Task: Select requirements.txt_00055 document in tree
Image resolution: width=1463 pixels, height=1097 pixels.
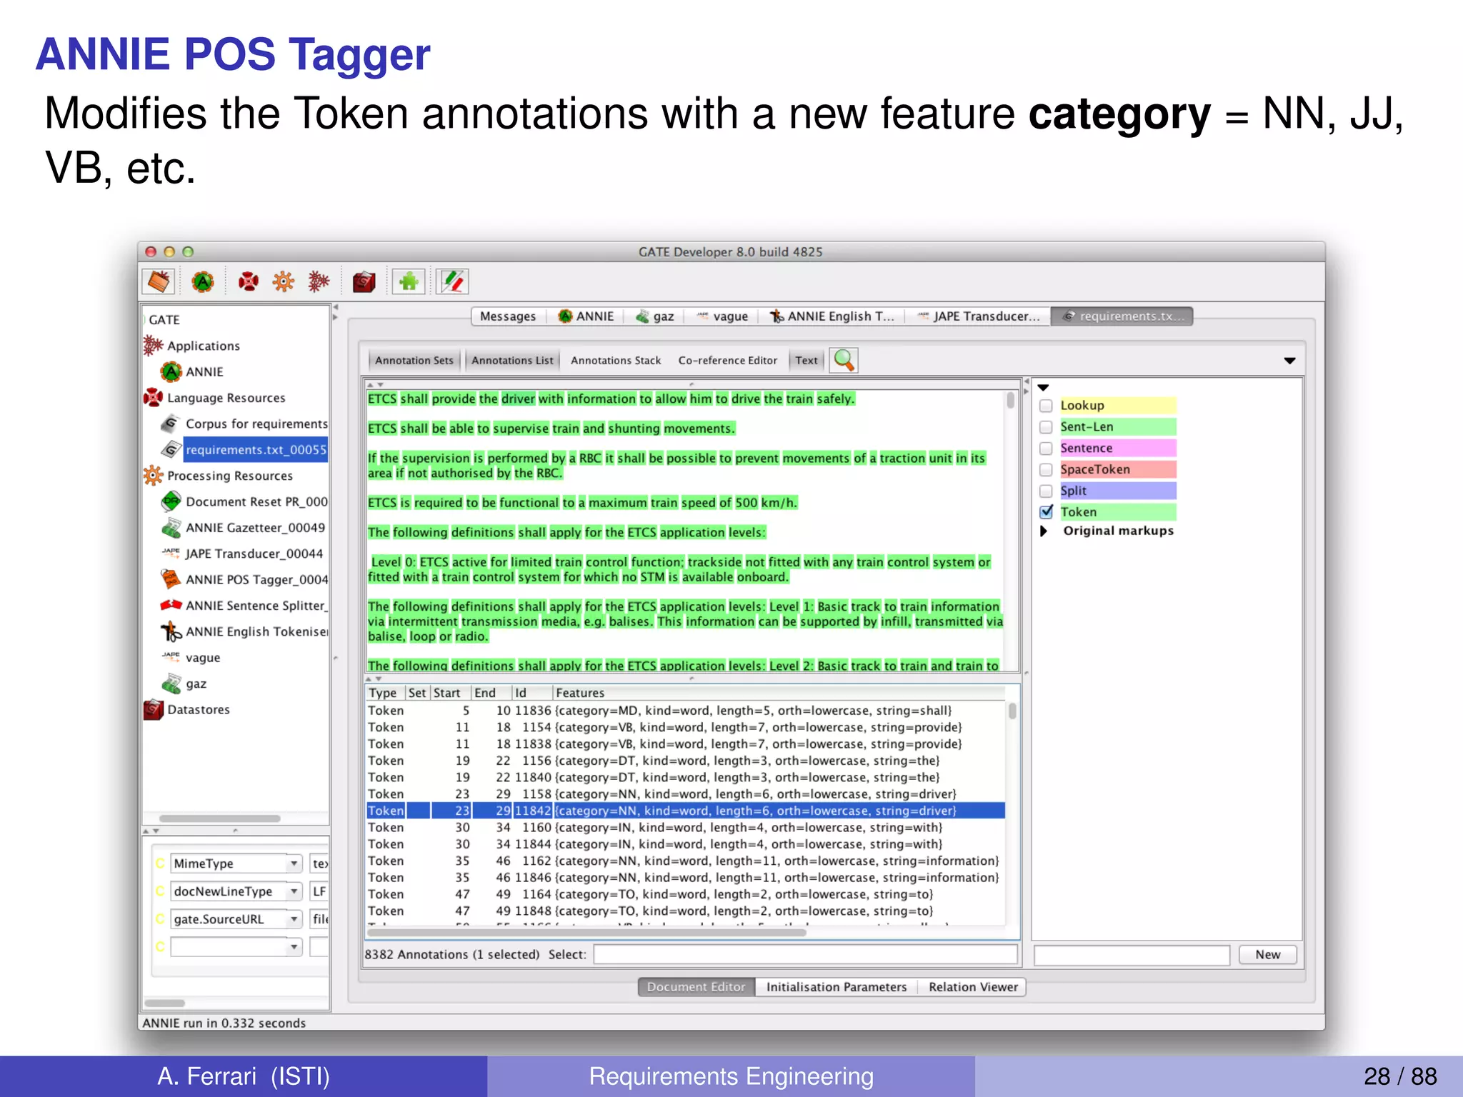Action: pos(256,450)
